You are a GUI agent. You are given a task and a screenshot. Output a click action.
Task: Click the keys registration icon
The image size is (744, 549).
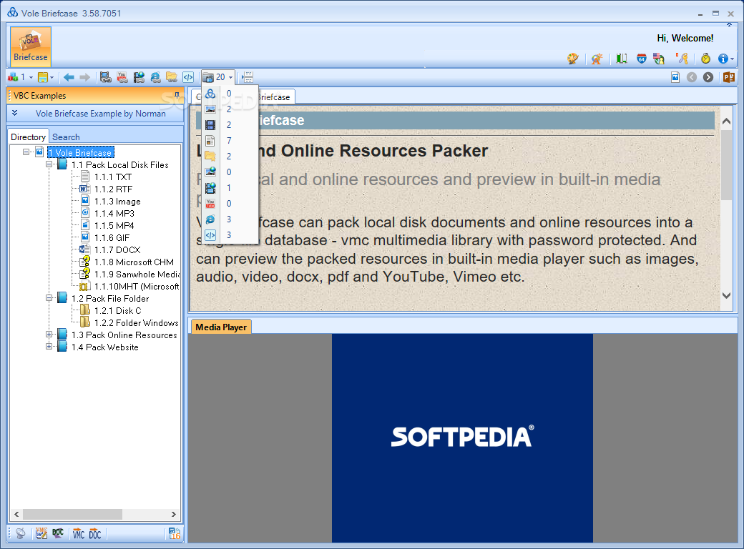pos(682,59)
